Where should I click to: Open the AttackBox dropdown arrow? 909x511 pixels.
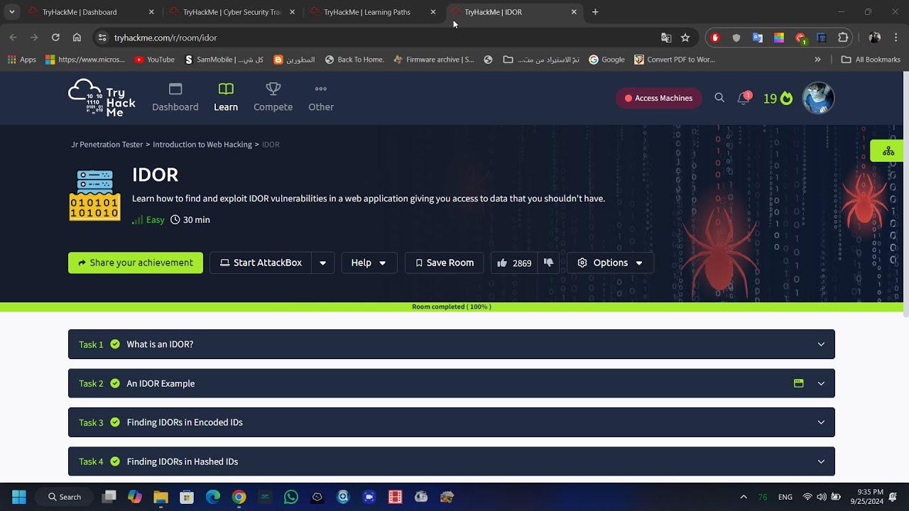323,263
